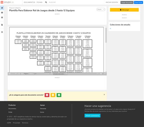Click the search magnifier icon
Screen dimensions: 144x127
pos(46,2)
